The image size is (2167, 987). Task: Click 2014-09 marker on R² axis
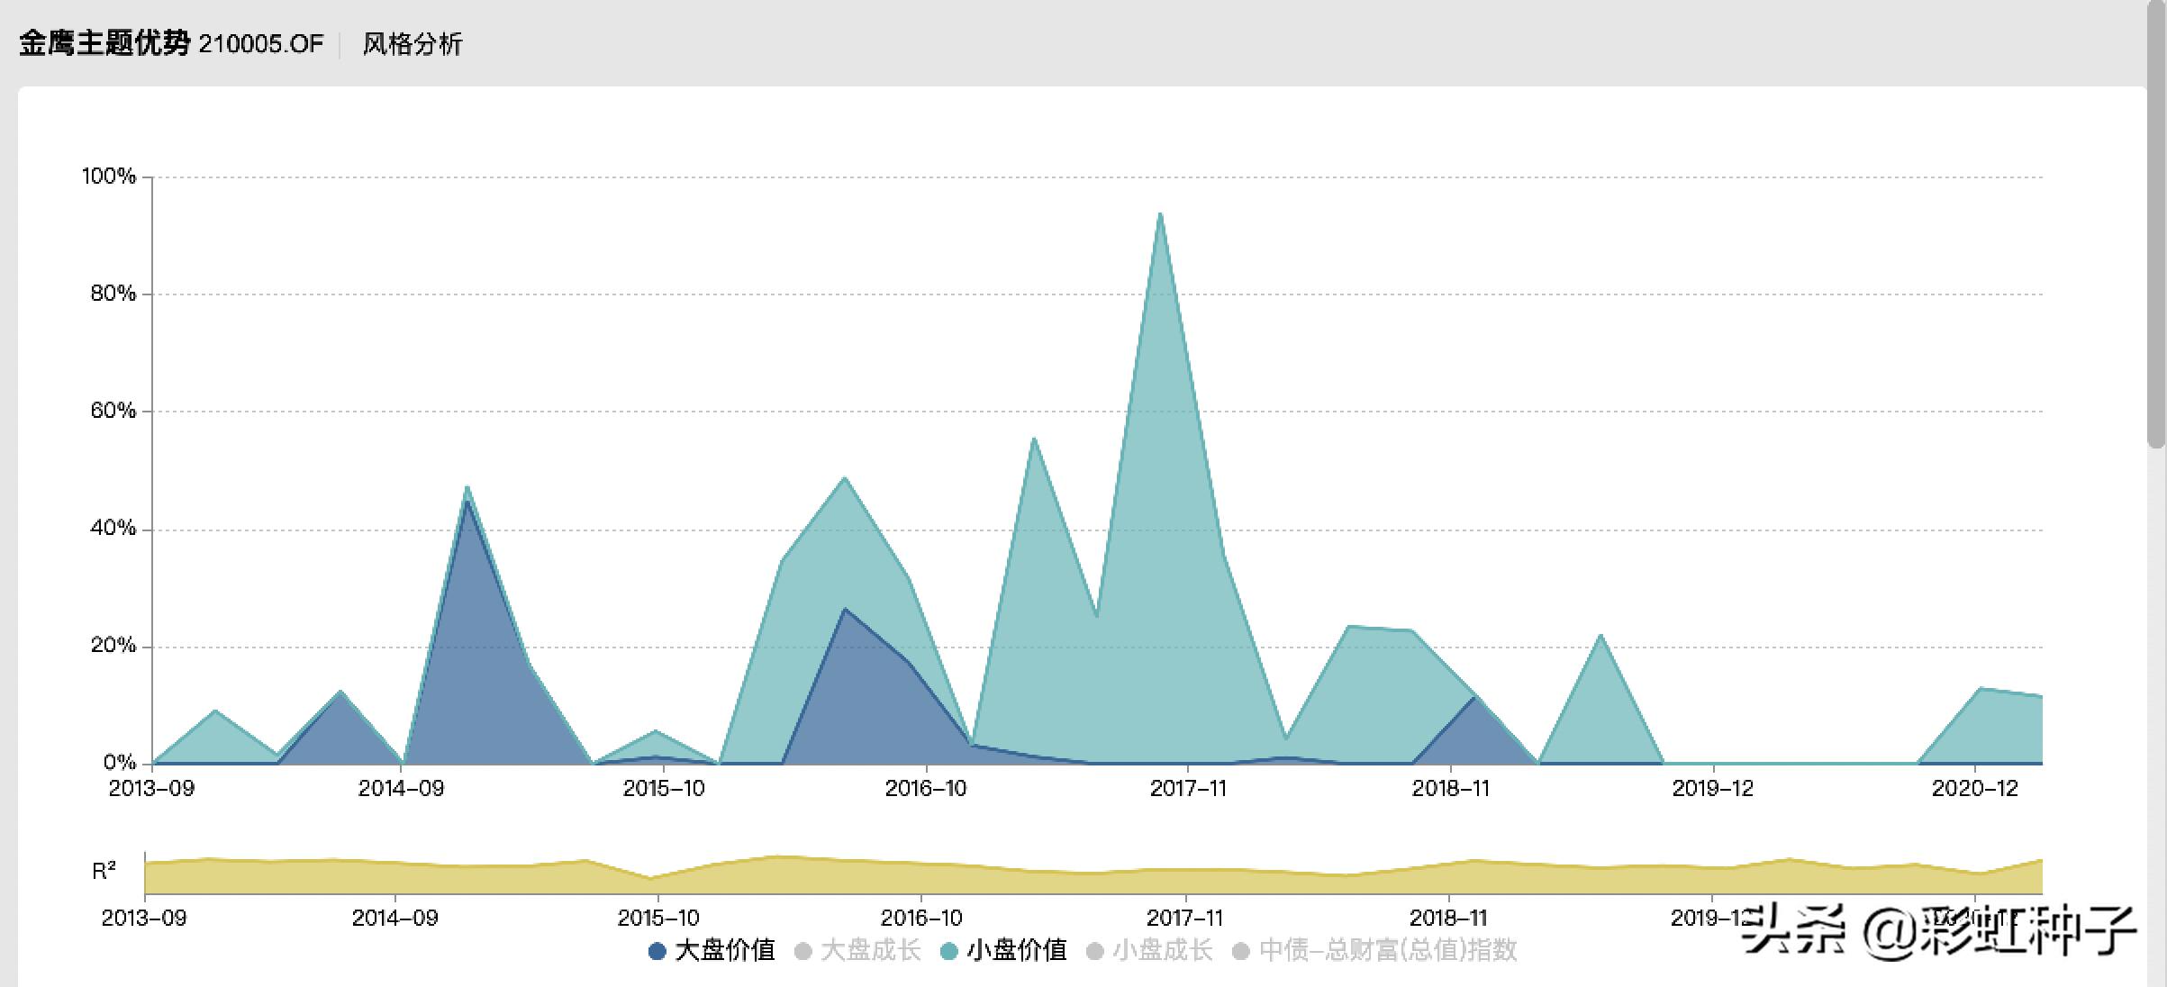pyautogui.click(x=394, y=918)
